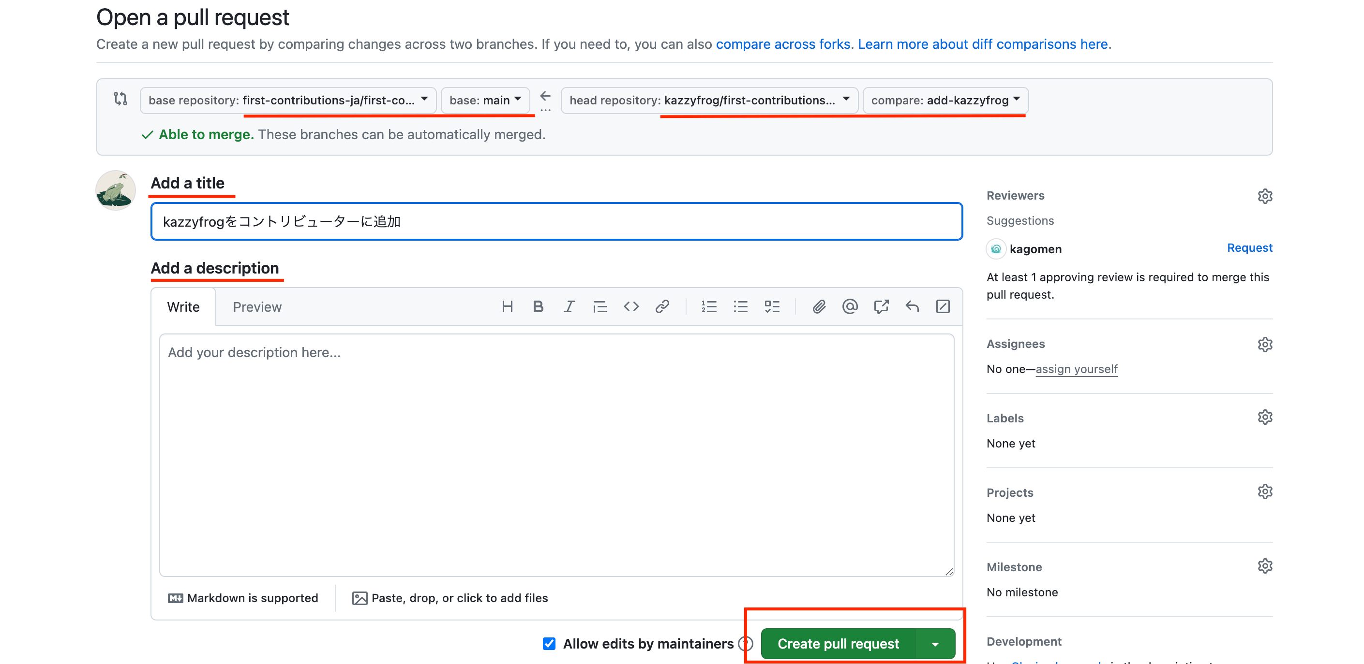Uncheck Allow edits by maintainers
This screenshot has height=664, width=1364.
click(549, 643)
